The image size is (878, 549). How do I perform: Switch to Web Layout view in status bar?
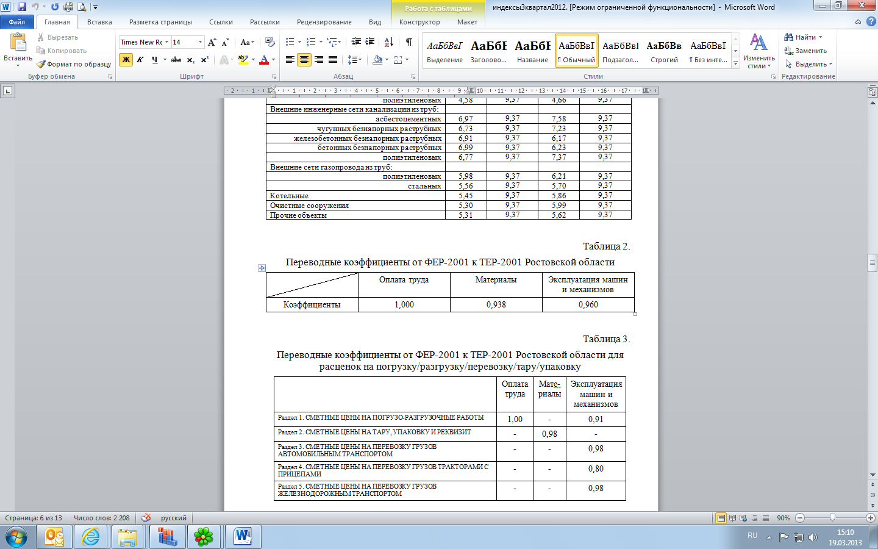[x=743, y=518]
